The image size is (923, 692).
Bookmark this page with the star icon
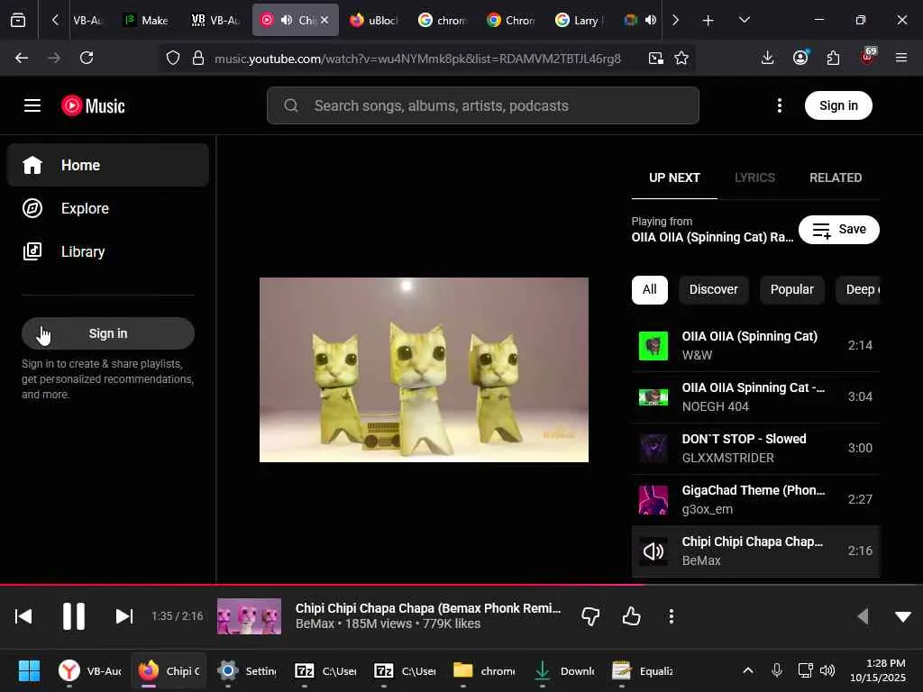pos(681,58)
